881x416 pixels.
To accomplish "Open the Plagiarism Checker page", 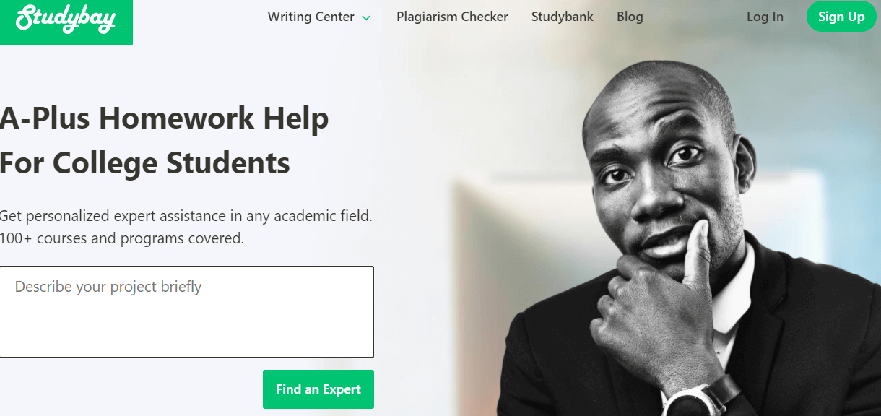I will (x=452, y=17).
